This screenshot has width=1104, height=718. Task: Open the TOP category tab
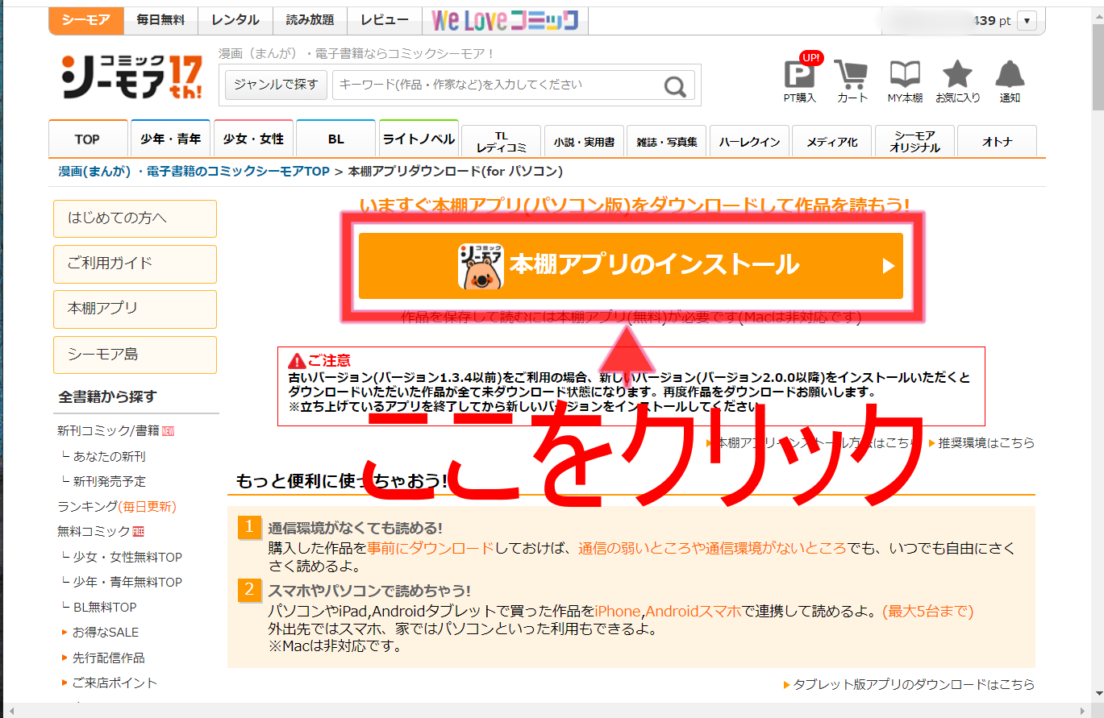88,139
